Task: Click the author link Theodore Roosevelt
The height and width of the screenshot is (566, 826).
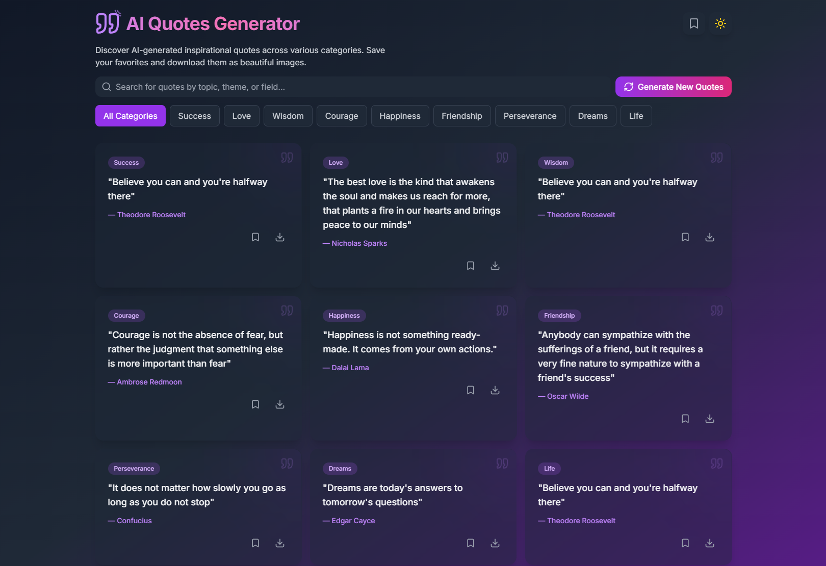Action: click(x=151, y=215)
